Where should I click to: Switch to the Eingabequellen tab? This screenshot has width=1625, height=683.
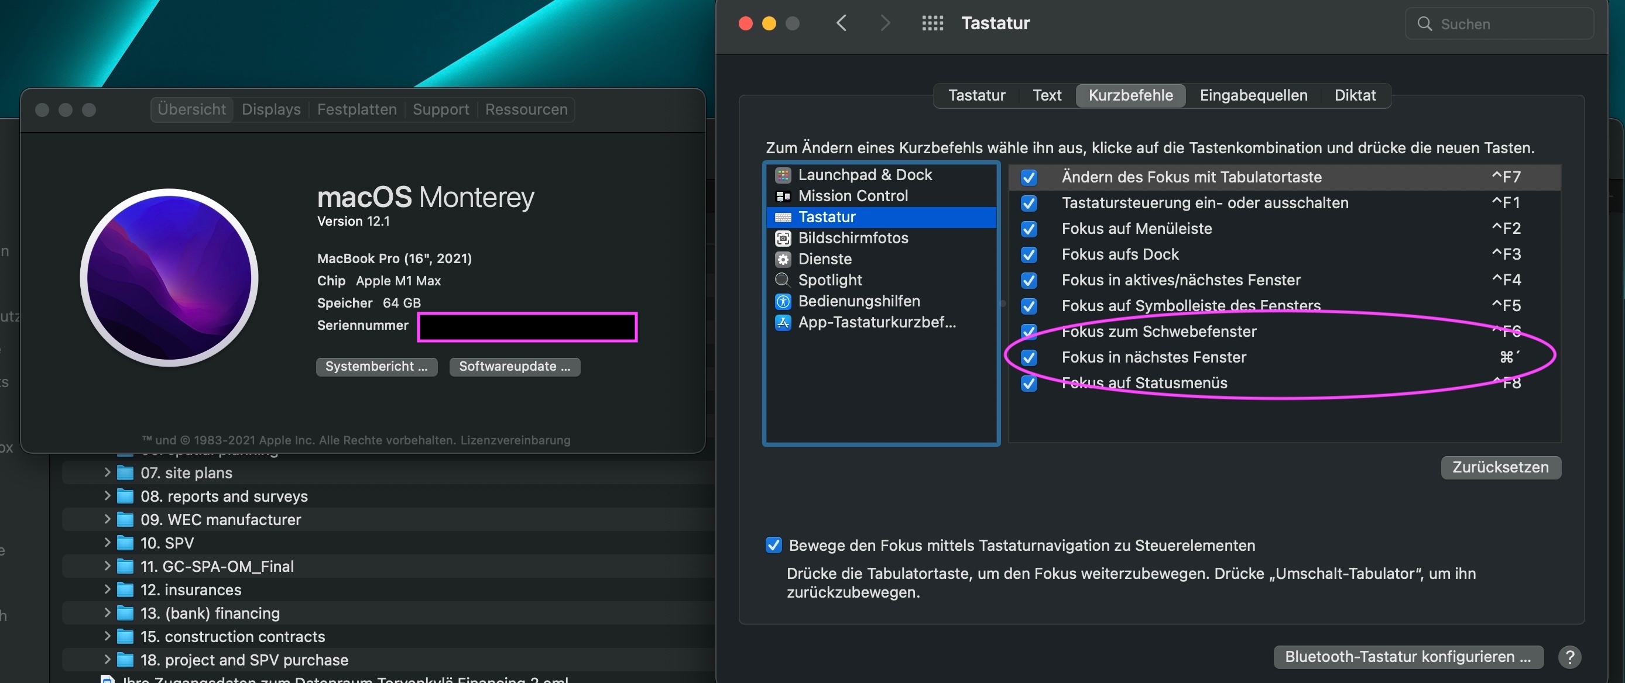(x=1253, y=96)
